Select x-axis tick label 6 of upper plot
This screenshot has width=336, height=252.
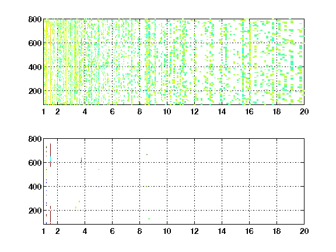112,111
